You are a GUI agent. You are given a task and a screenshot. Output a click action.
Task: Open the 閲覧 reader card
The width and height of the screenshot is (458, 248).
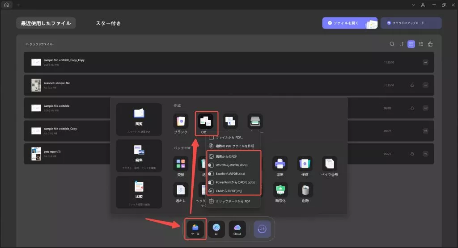click(139, 119)
